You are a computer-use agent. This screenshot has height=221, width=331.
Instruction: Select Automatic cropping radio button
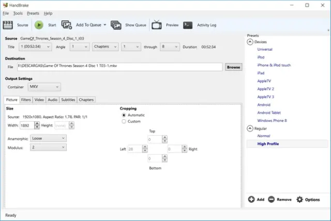(124, 115)
